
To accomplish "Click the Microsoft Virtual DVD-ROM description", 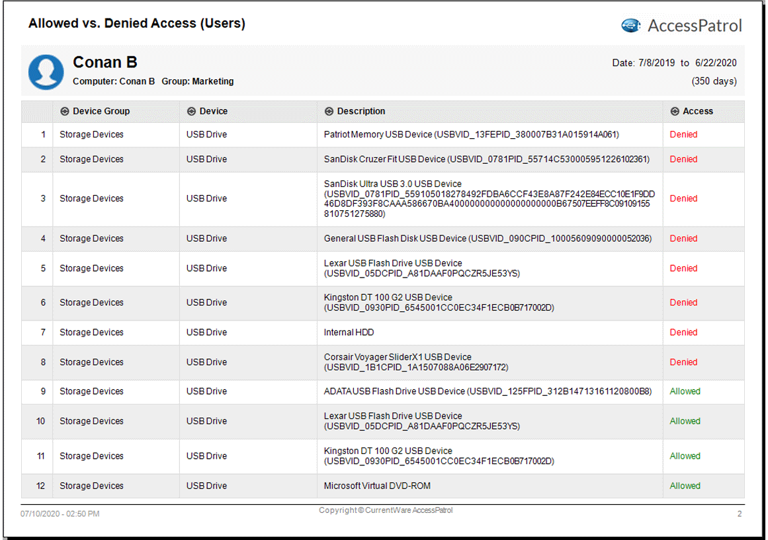I will 377,486.
